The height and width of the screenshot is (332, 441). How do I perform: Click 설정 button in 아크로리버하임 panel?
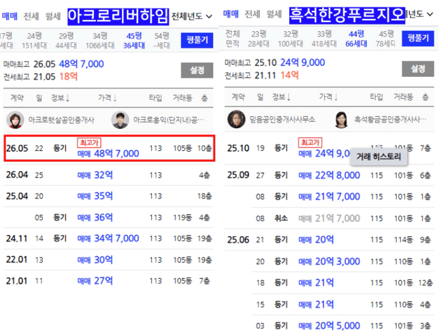coord(197,70)
